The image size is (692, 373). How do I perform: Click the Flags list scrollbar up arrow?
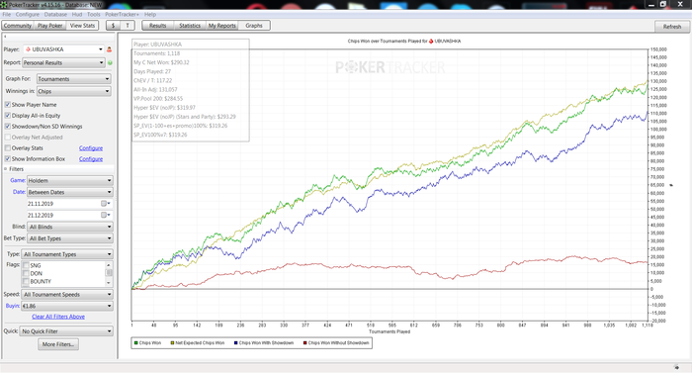109,265
